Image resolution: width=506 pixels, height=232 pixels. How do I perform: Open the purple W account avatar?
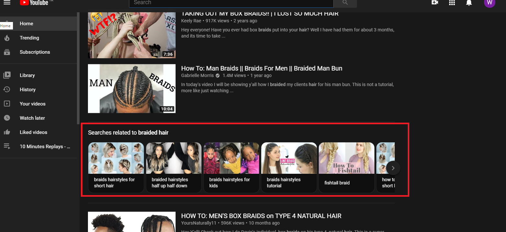490,3
